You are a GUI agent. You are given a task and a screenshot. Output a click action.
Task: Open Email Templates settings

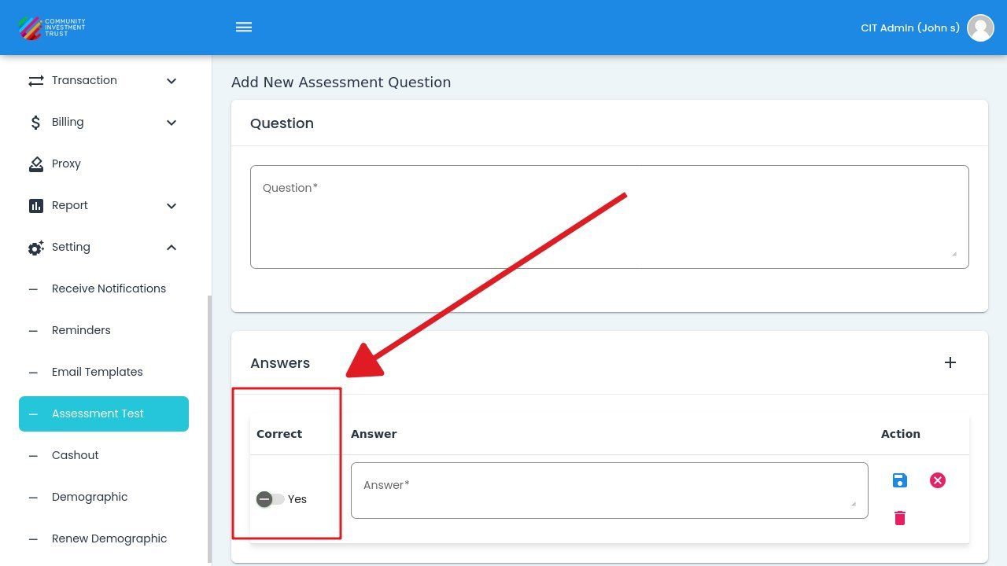click(x=97, y=372)
